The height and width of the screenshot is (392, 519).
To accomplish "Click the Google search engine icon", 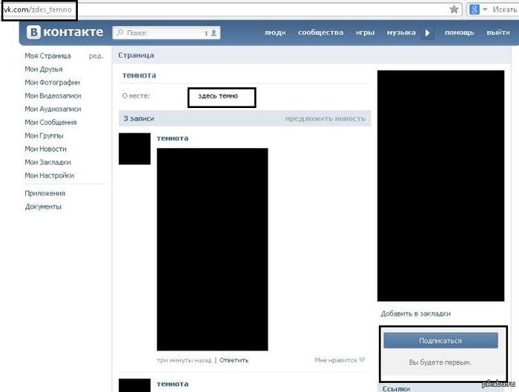I will tap(473, 10).
